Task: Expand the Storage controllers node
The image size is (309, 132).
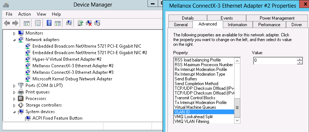Action: [14, 105]
